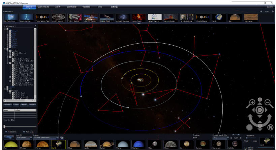Open the Settings tab
This screenshot has height=150, width=276.
pyautogui.click(x=114, y=7)
